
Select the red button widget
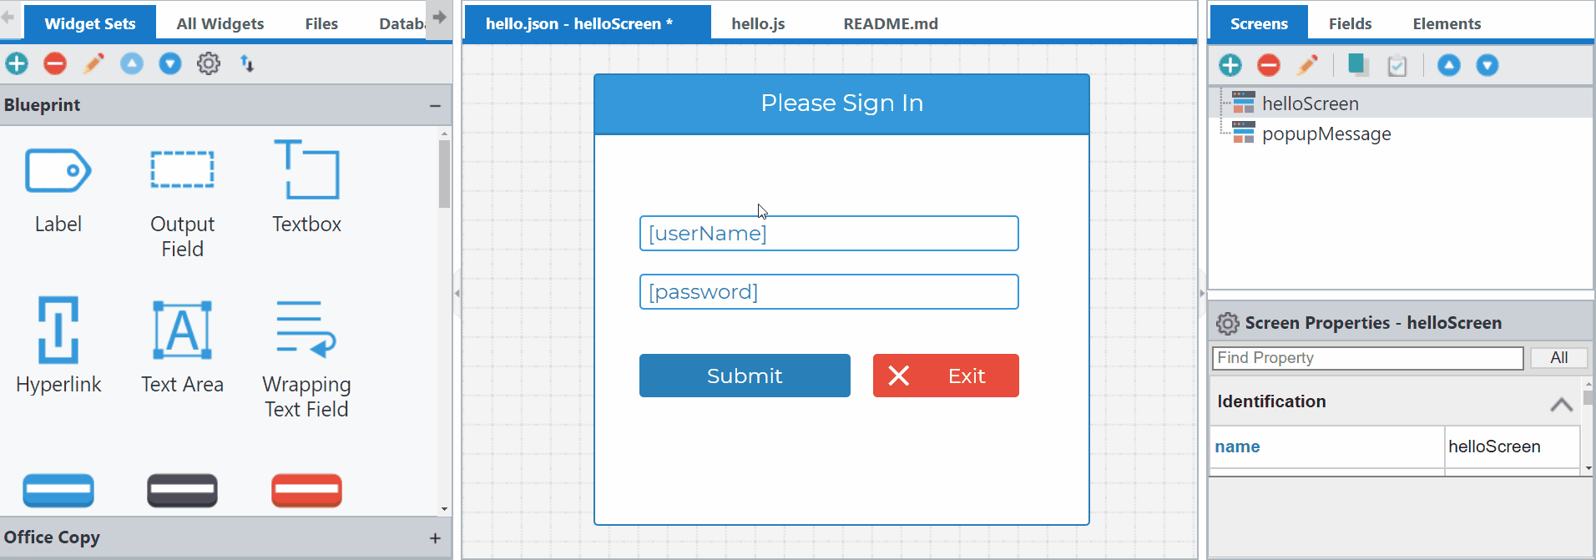306,491
